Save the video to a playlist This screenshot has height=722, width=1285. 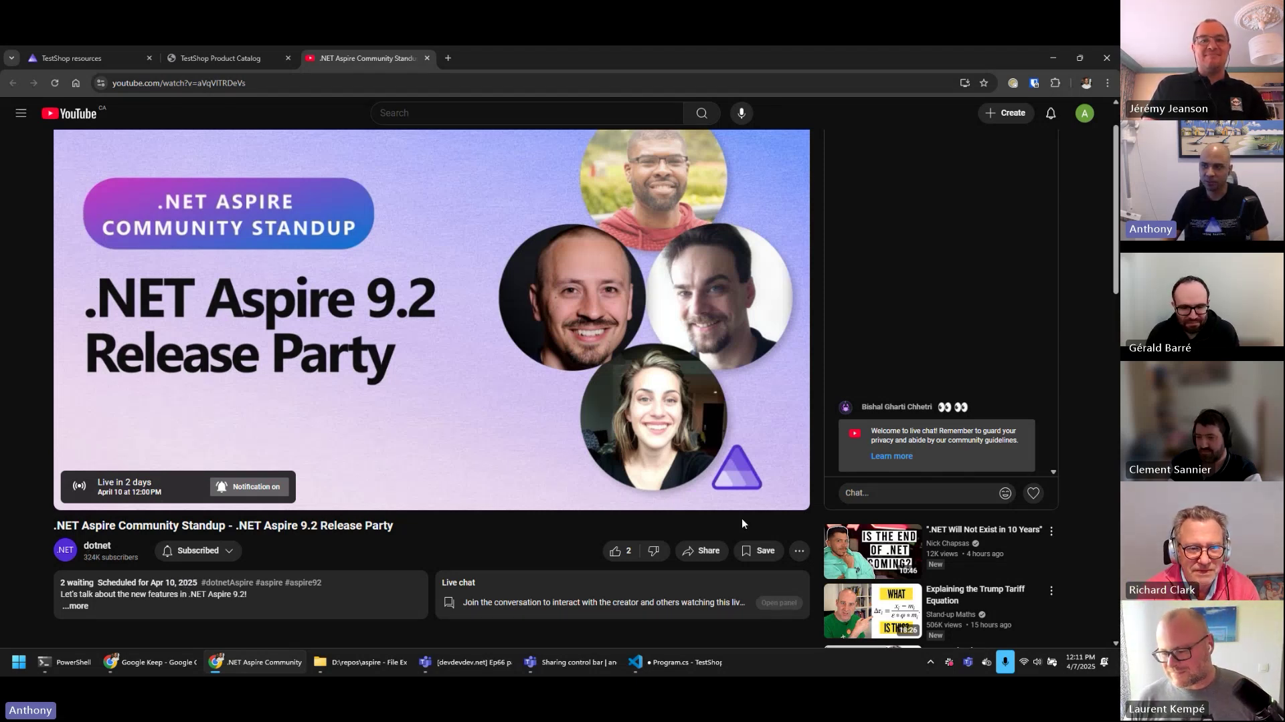tap(758, 551)
